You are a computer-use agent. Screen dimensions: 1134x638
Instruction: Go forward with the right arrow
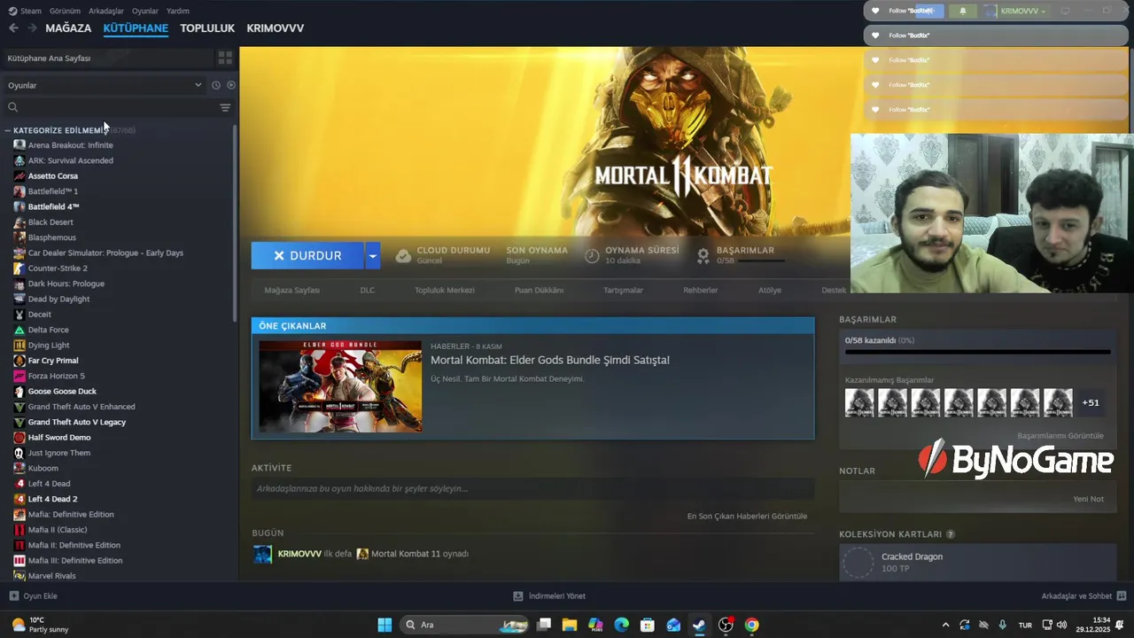pyautogui.click(x=32, y=28)
